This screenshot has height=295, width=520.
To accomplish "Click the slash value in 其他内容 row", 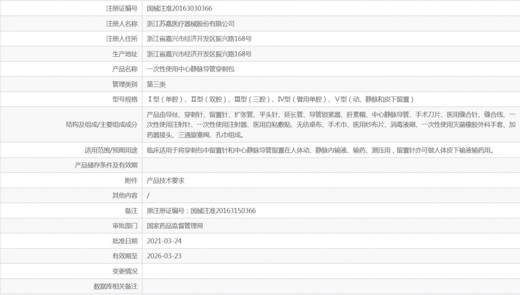I will pos(148,196).
